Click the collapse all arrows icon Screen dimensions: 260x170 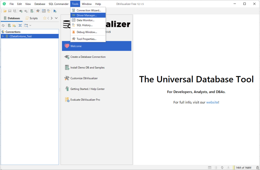click(20, 26)
